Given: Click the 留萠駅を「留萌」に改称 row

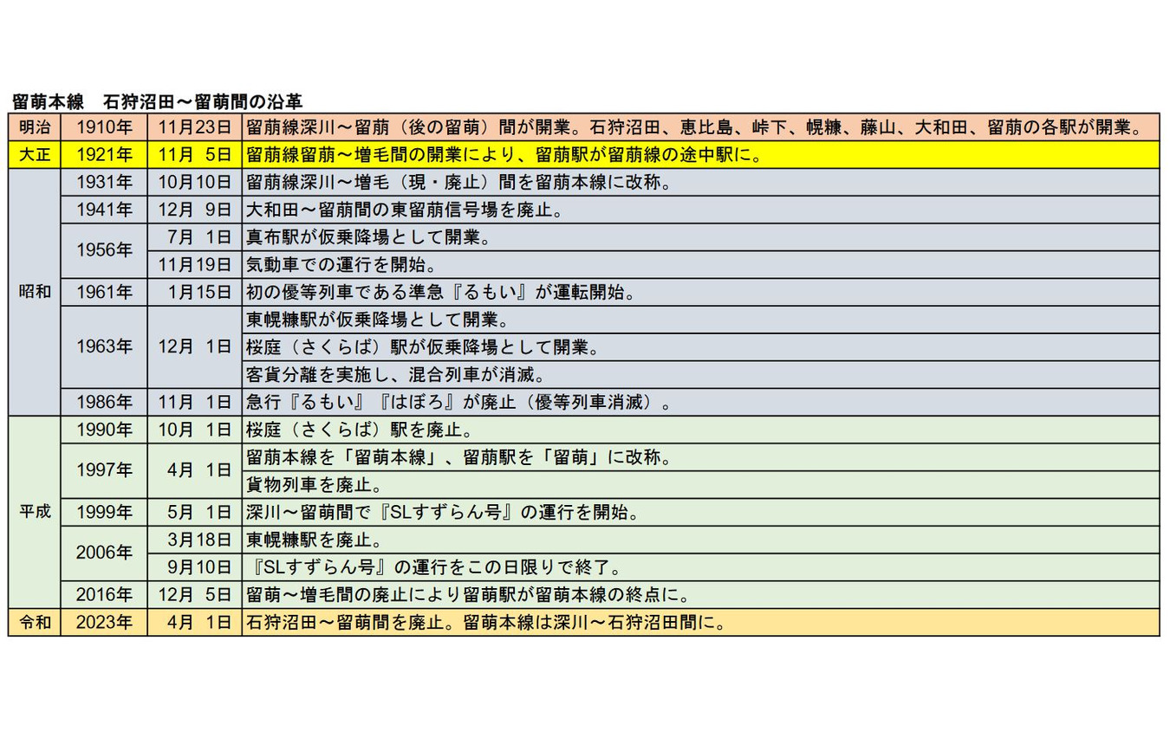Looking at the screenshot, I should (700, 457).
